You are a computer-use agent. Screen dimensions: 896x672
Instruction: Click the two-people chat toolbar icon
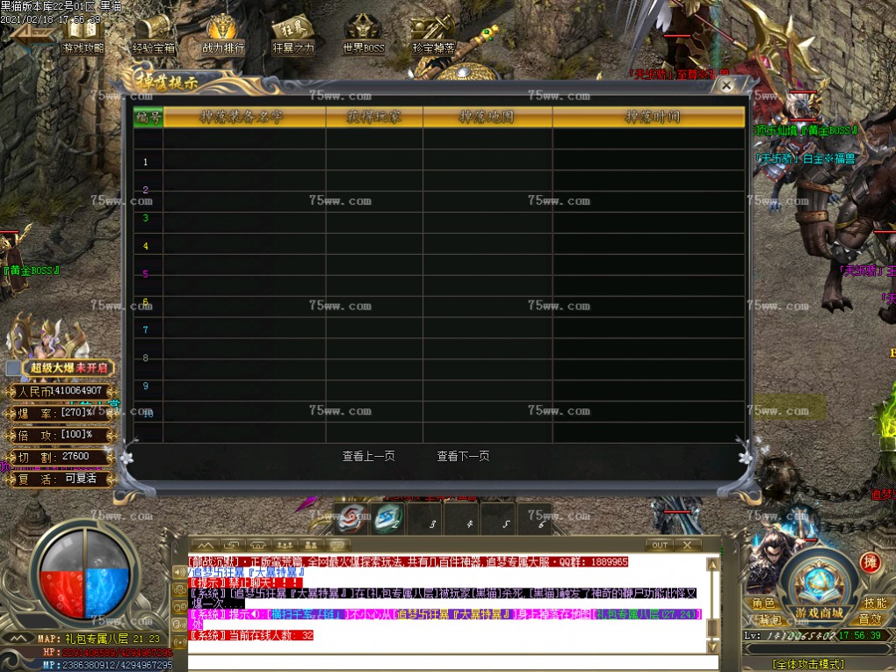click(311, 546)
